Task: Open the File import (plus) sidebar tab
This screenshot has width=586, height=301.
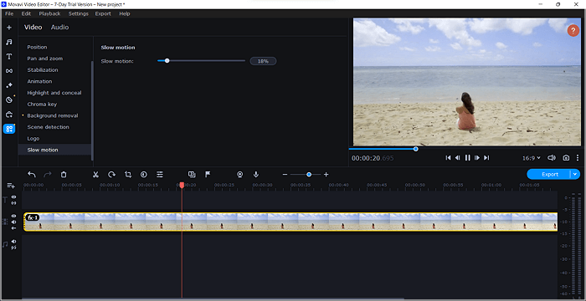Action: [x=9, y=28]
